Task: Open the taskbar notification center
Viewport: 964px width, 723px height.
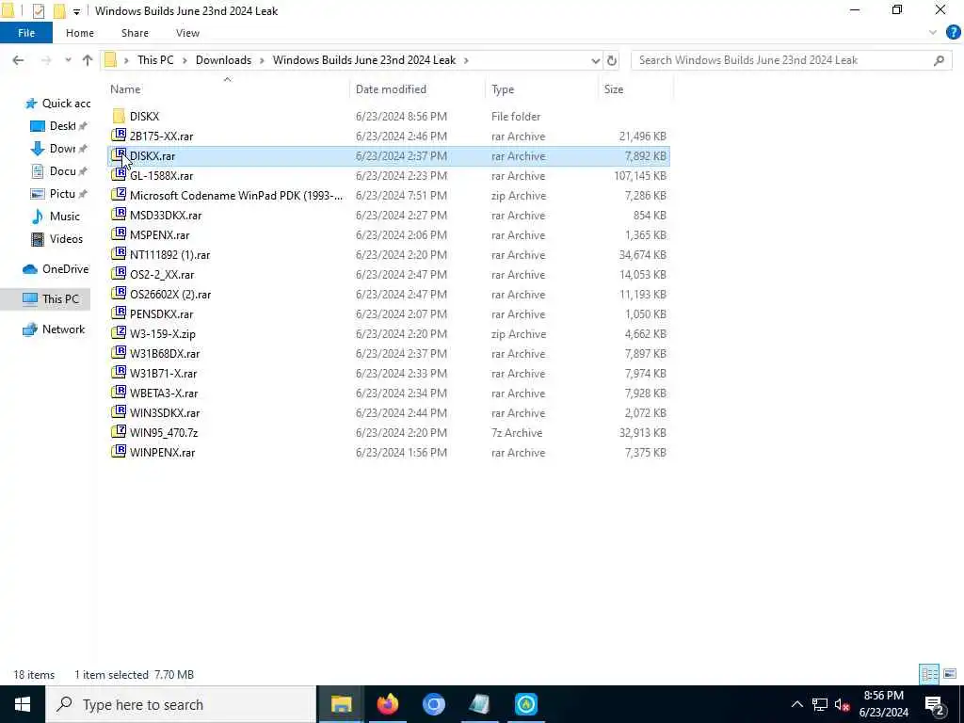Action: point(935,704)
